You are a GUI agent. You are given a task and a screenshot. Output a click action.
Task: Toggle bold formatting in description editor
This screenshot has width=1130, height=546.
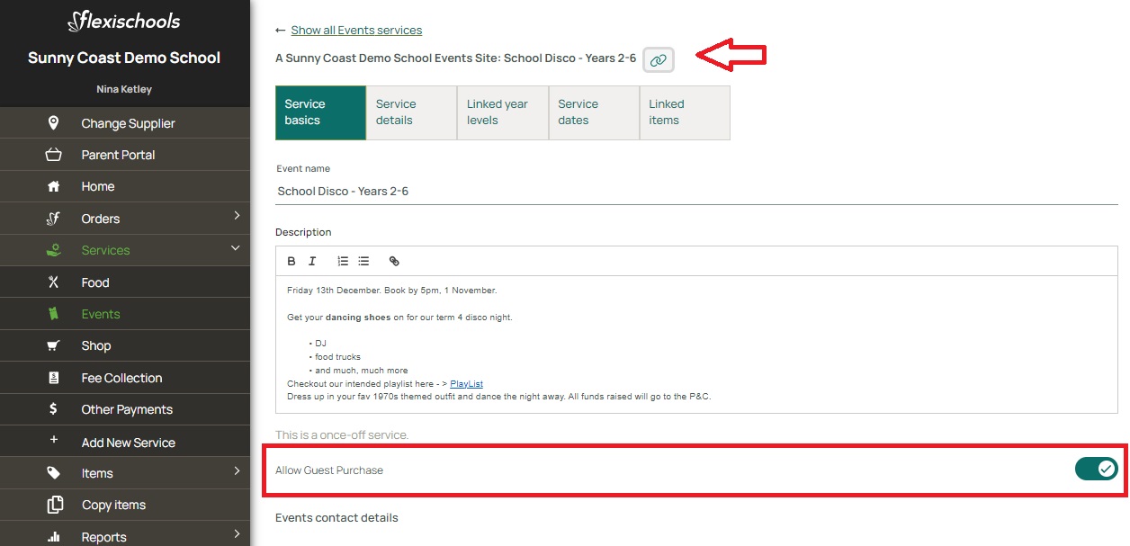(x=291, y=262)
